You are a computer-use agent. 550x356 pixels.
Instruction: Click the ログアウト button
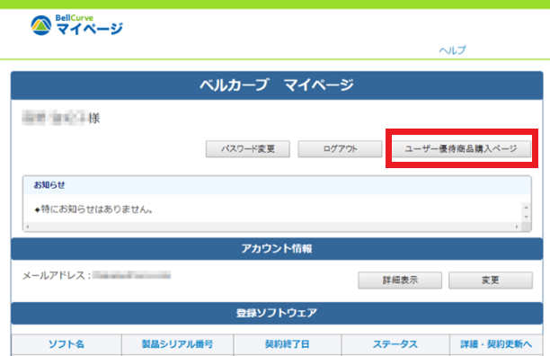[x=340, y=149]
